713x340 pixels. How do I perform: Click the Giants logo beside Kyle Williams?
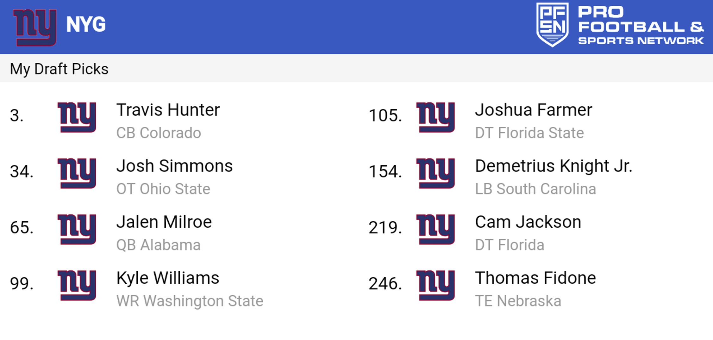tap(77, 285)
